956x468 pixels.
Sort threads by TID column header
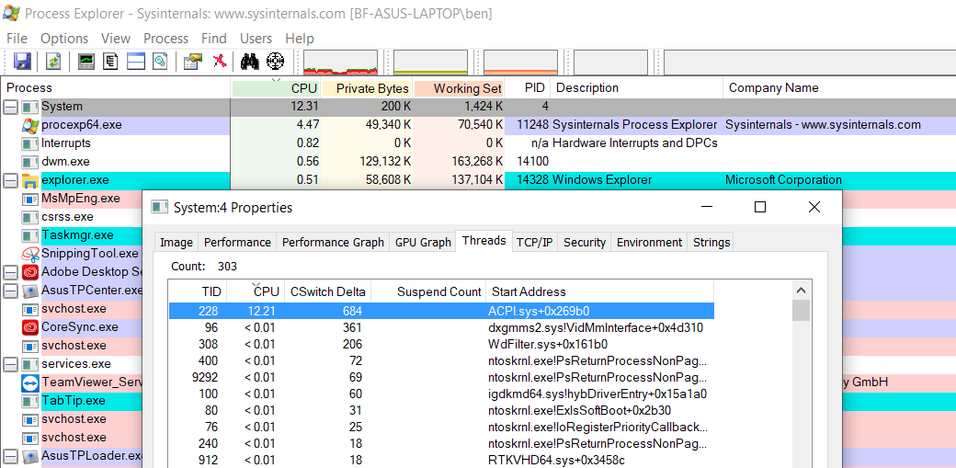click(x=198, y=291)
